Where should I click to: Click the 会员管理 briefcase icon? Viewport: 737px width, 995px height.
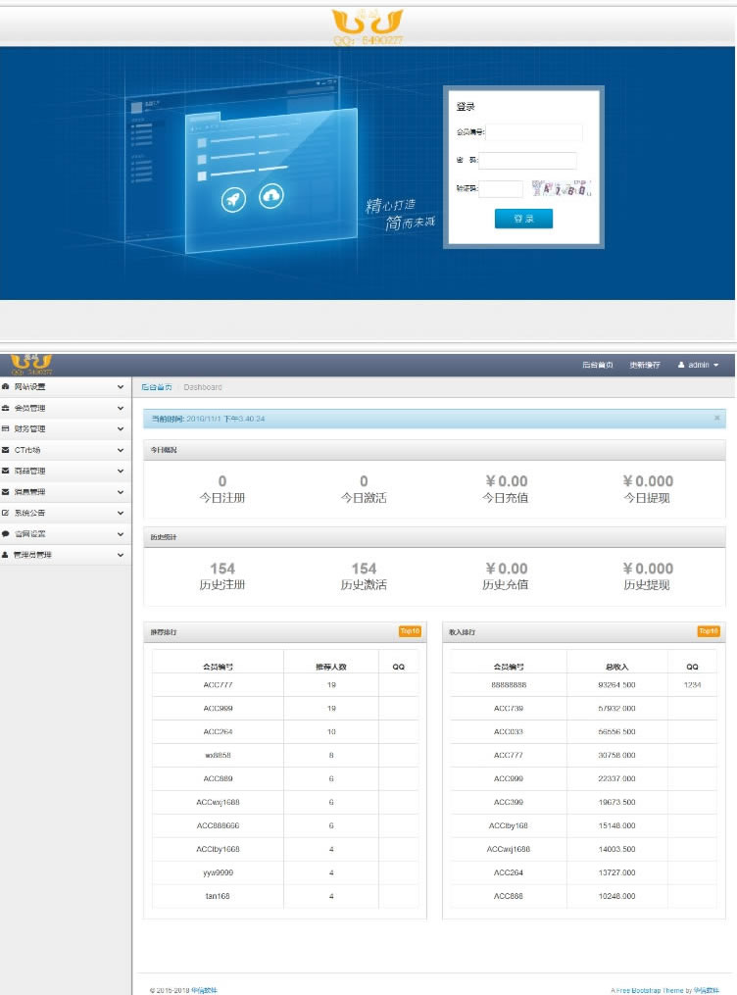coord(5,408)
